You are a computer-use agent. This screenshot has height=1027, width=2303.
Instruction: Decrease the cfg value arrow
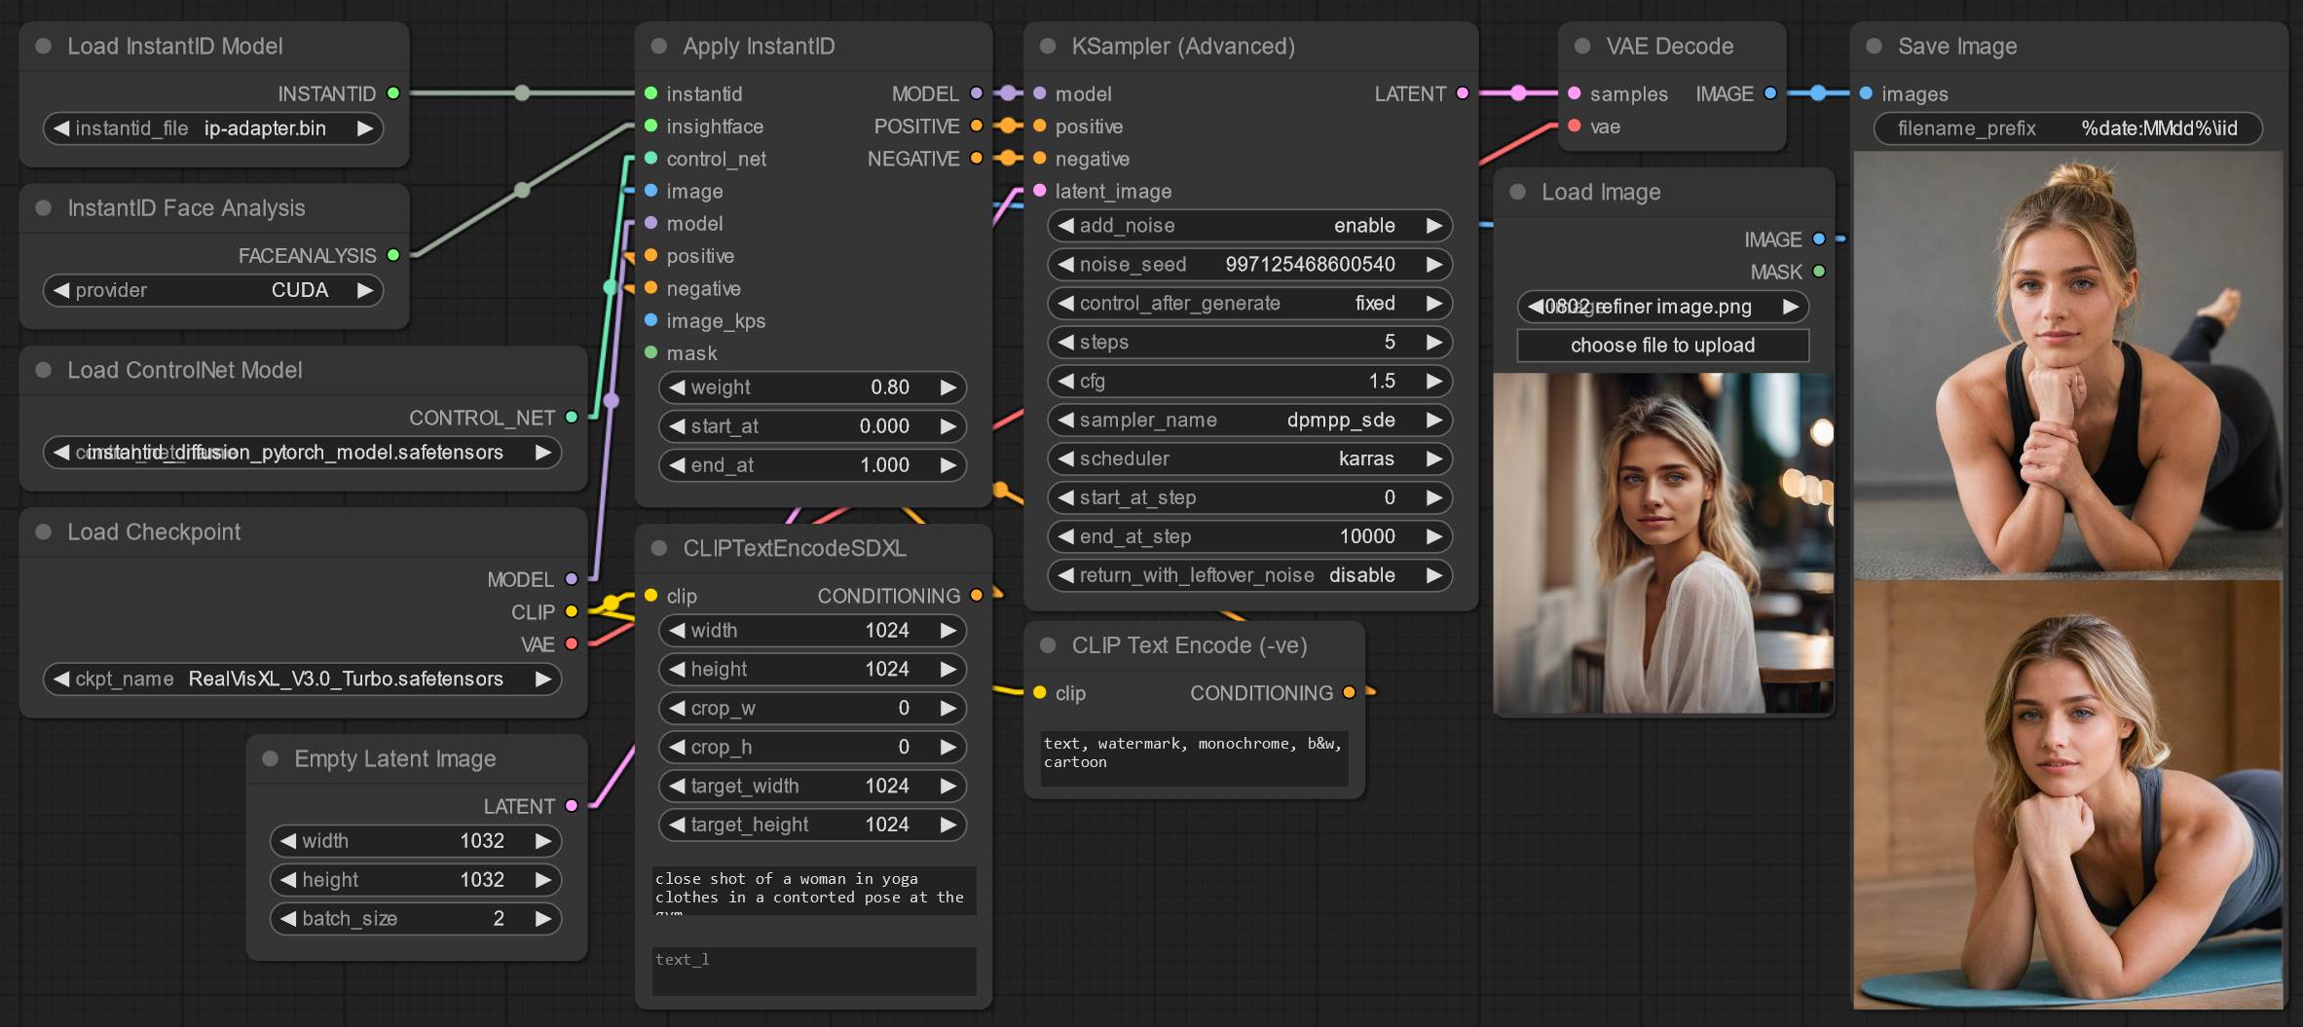point(1065,382)
